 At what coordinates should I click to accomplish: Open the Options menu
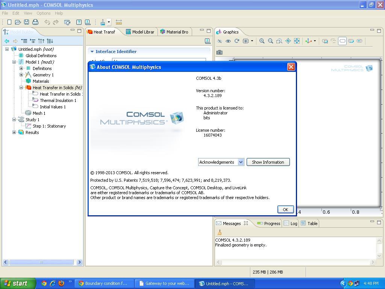click(43, 13)
